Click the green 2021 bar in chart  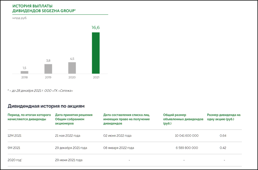click(x=96, y=53)
